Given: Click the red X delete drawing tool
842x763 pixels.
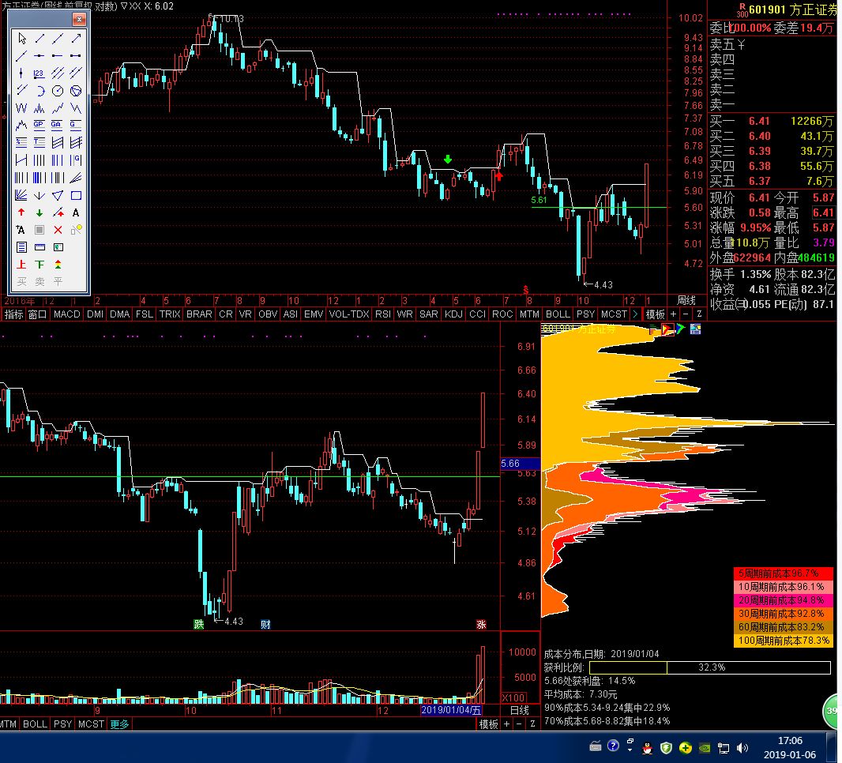Looking at the screenshot, I should (58, 230).
